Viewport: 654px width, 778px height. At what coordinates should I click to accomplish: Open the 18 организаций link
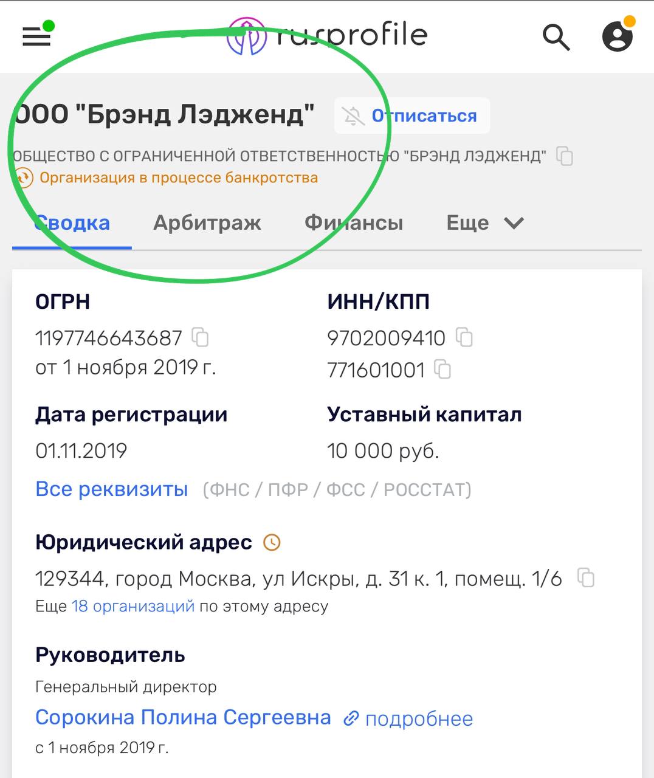133,606
